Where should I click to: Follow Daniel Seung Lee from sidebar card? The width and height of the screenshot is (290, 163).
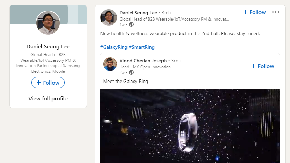point(48,83)
